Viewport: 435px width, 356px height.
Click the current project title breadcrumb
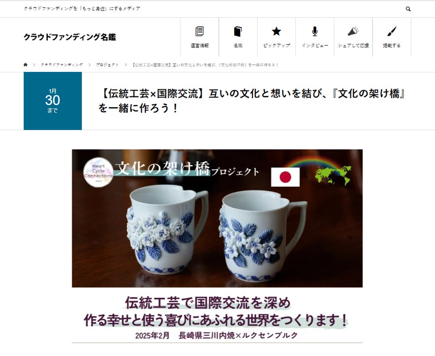[205, 65]
